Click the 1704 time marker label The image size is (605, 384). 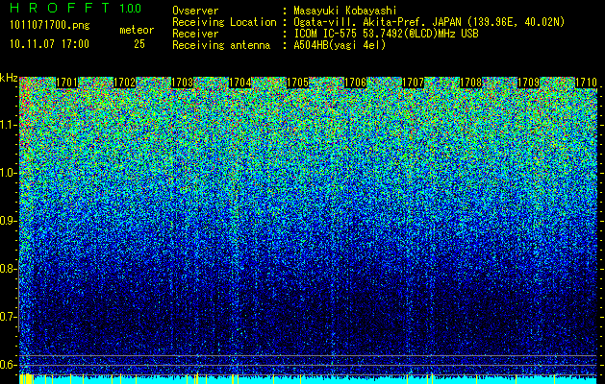point(240,83)
